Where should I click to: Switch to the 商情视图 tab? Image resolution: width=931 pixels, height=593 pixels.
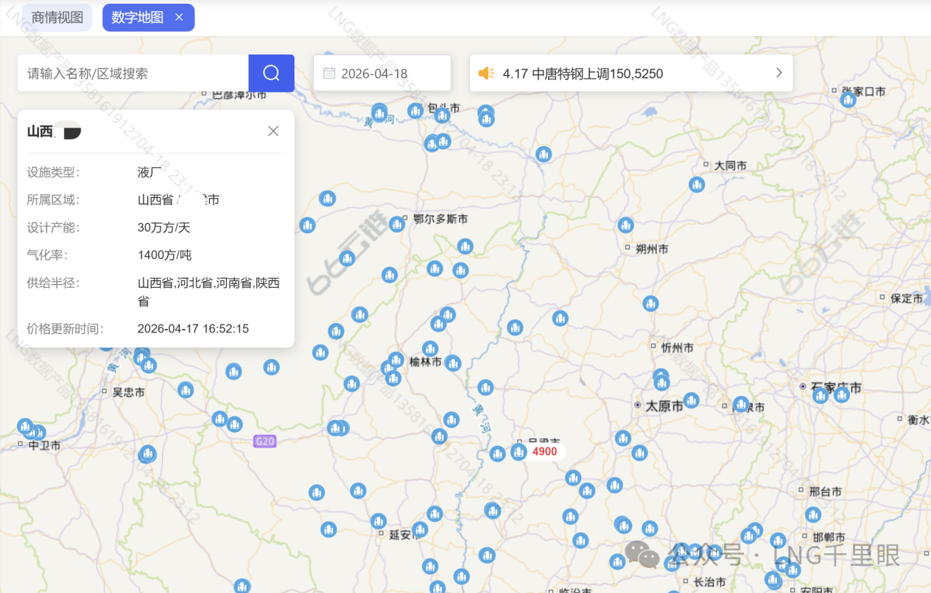coord(57,18)
